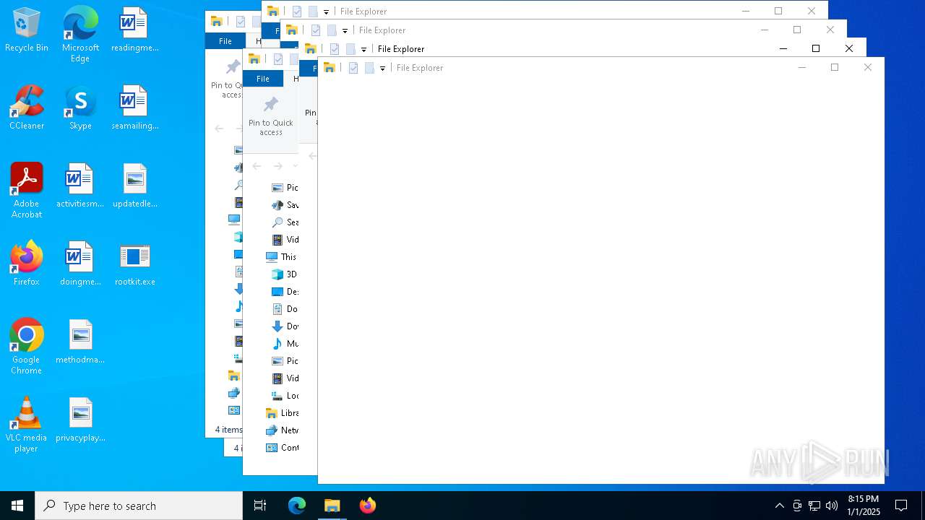Show hidden system tray icons
The image size is (925, 520).
[x=779, y=506]
